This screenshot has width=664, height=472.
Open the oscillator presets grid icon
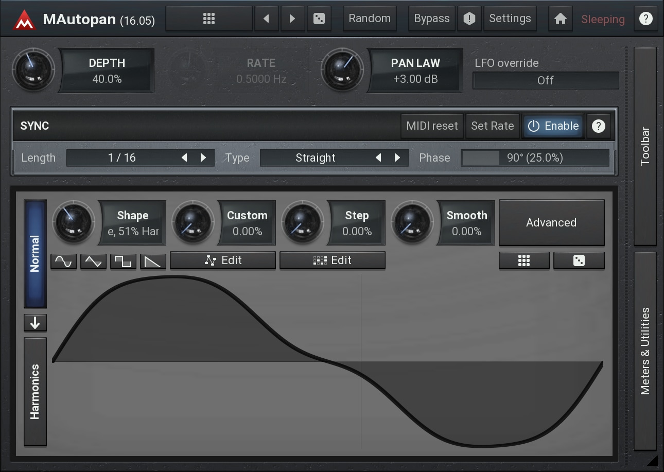[x=524, y=261]
